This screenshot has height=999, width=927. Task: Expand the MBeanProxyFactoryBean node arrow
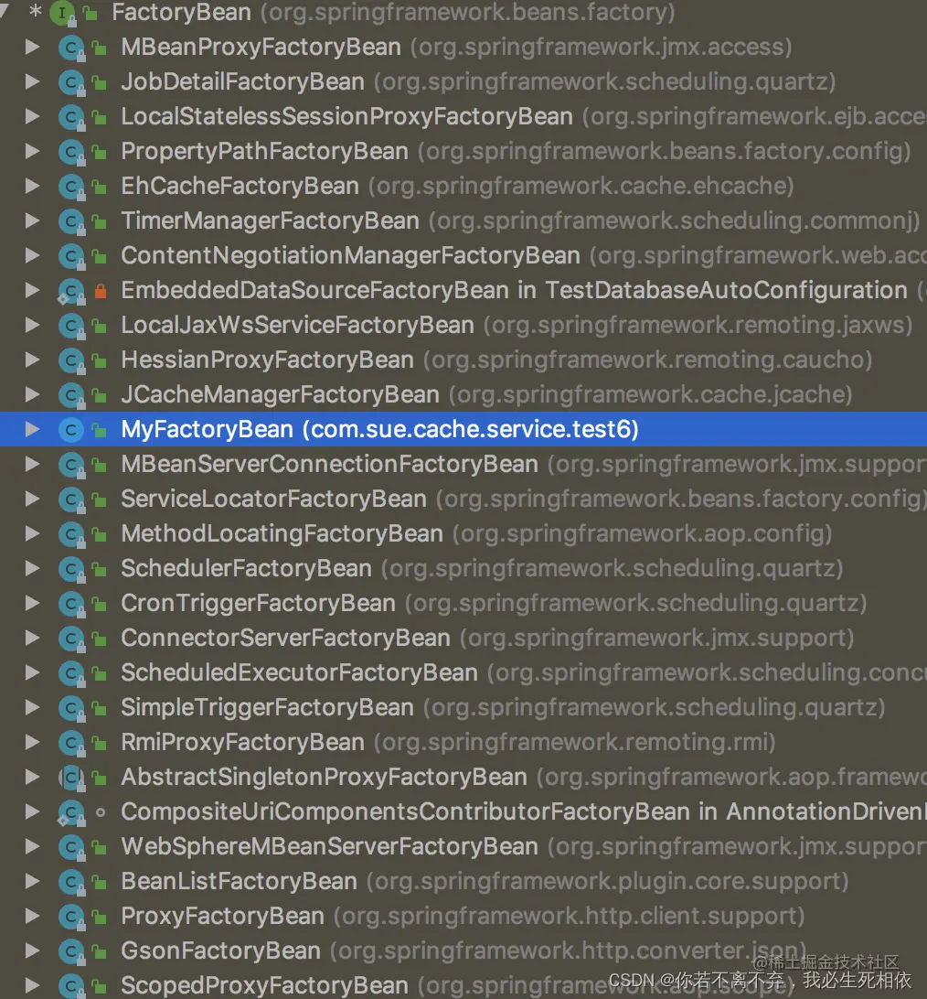(33, 48)
